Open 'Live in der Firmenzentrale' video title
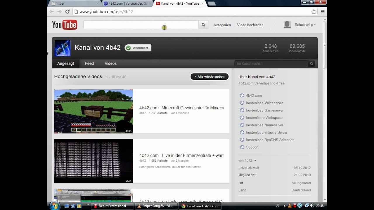374x210 pixels. coord(181,155)
